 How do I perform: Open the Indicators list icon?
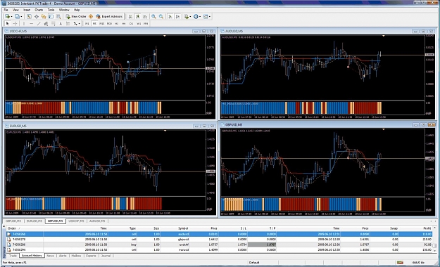pos(187,17)
